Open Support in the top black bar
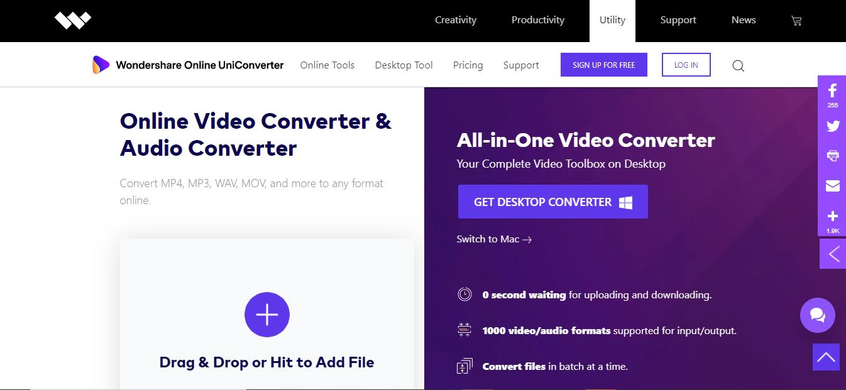846x390 pixels. [678, 20]
